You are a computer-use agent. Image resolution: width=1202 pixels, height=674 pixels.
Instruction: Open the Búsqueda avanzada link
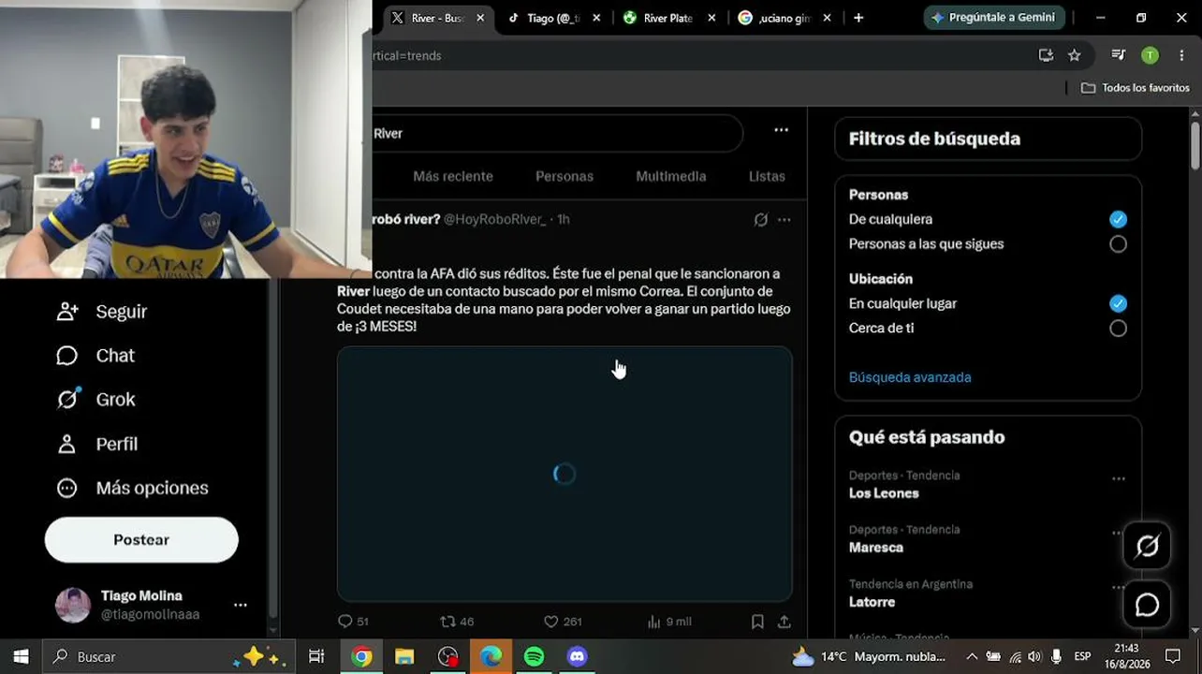(910, 377)
